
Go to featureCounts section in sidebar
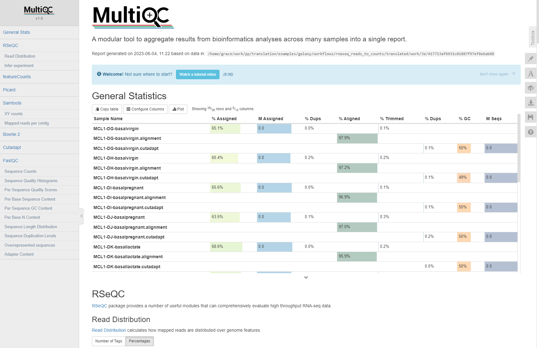tap(17, 77)
